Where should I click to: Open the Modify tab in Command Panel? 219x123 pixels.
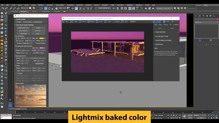coord(199,16)
